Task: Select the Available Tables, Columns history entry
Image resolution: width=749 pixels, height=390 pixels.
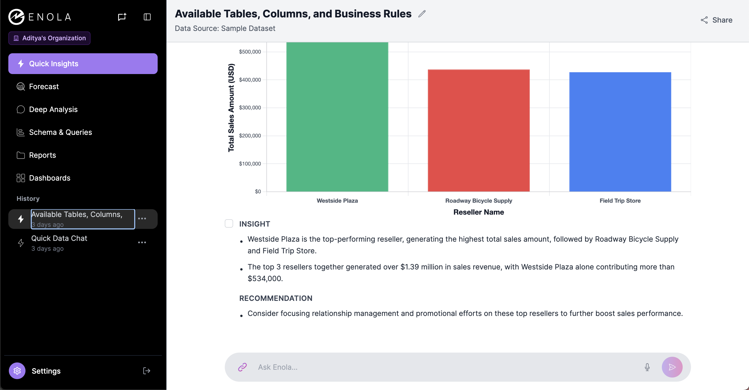Action: [83, 219]
